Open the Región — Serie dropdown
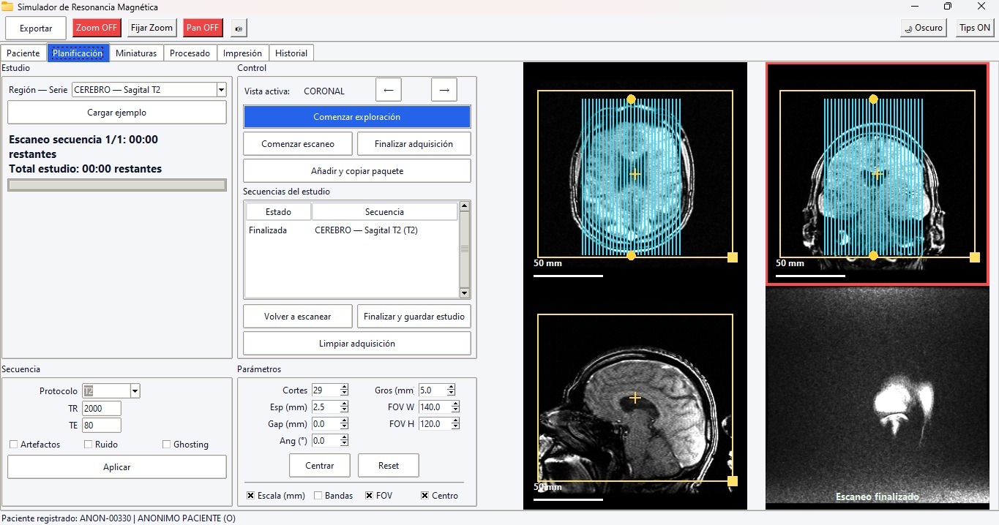Viewport: 999px width, 525px height. point(221,90)
